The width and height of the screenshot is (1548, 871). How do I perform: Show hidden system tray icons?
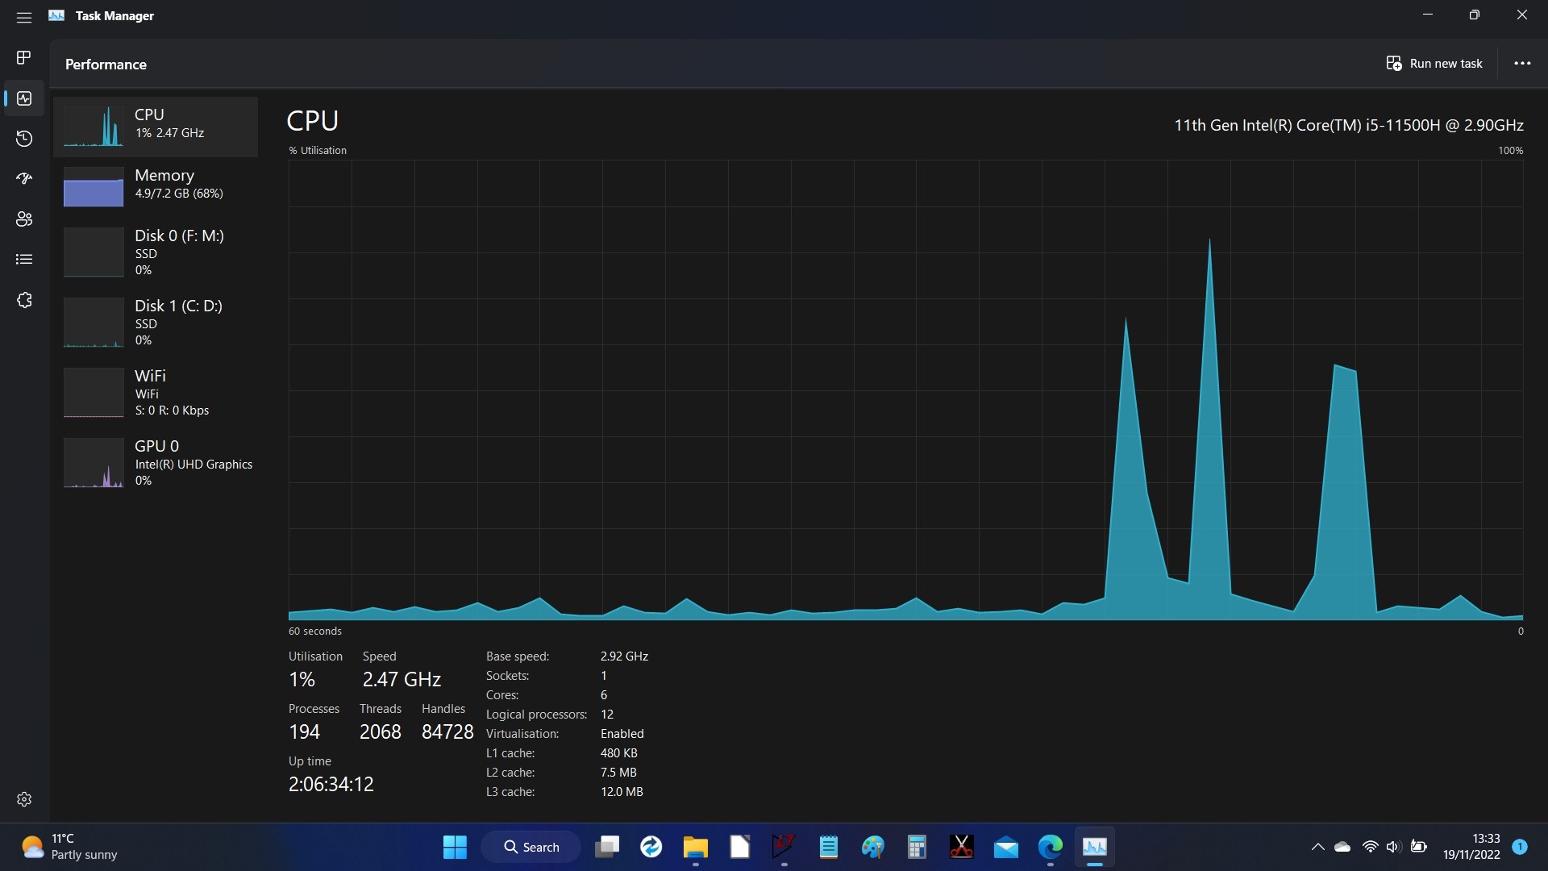click(1317, 847)
